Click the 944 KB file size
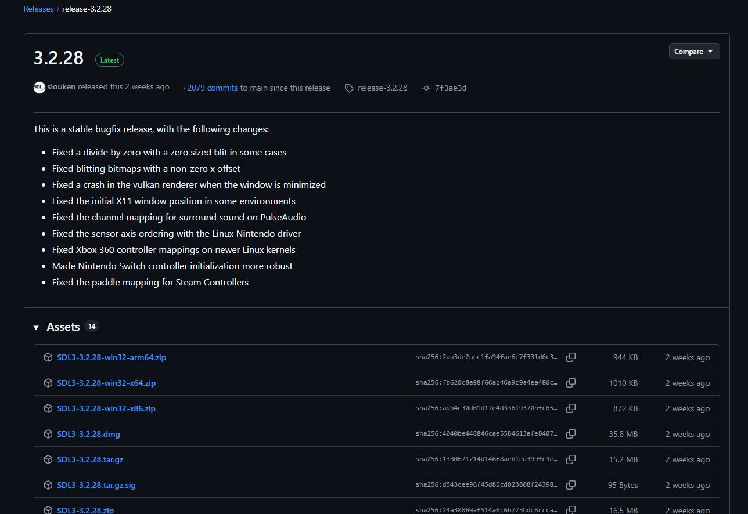The width and height of the screenshot is (748, 514). point(625,357)
